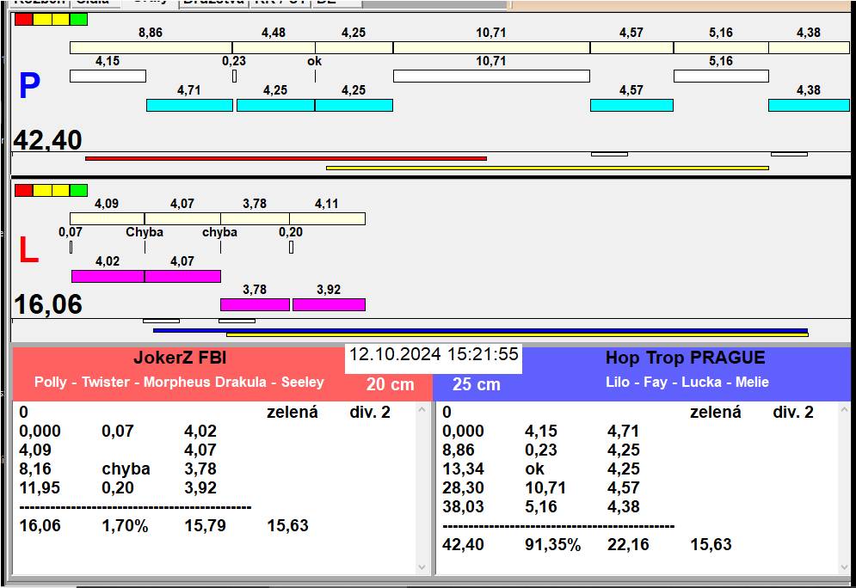856x588 pixels.
Task: Select the cyan 4,71 run bar
Action: 189,105
